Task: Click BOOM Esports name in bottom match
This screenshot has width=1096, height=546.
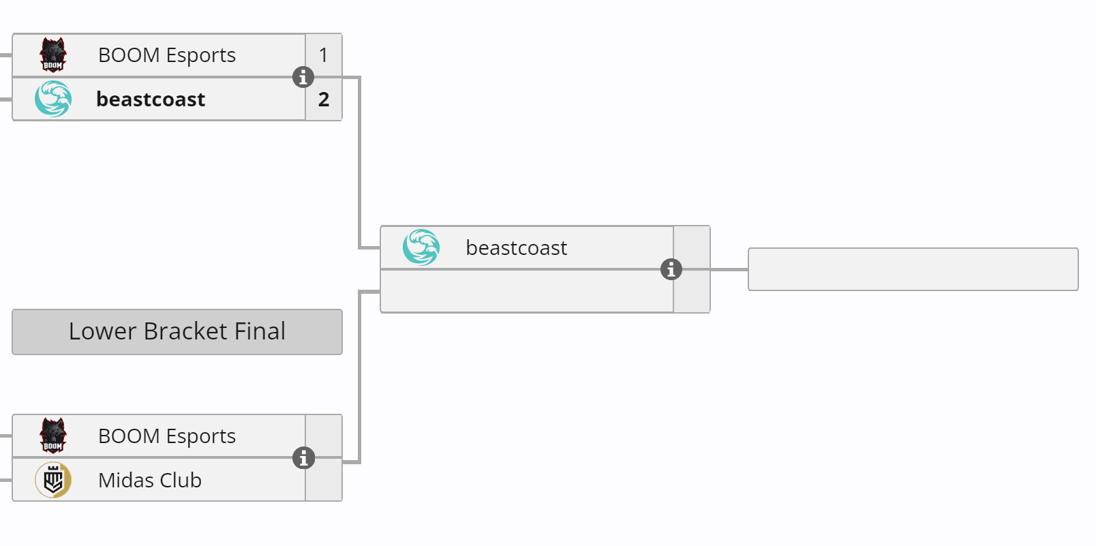Action: (167, 436)
